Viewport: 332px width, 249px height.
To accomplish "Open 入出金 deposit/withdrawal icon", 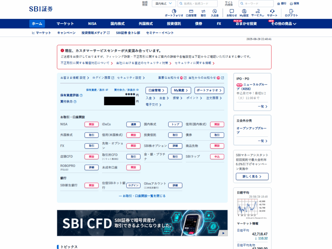I will pos(216,13).
